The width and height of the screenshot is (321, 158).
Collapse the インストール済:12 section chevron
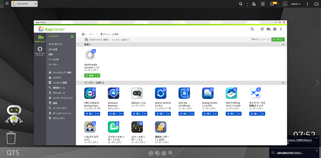283,83
